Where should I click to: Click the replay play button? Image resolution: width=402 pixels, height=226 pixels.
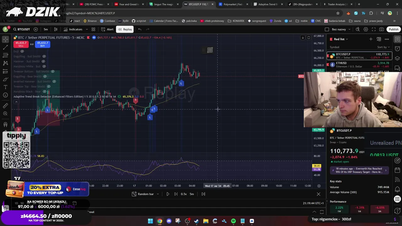168,194
